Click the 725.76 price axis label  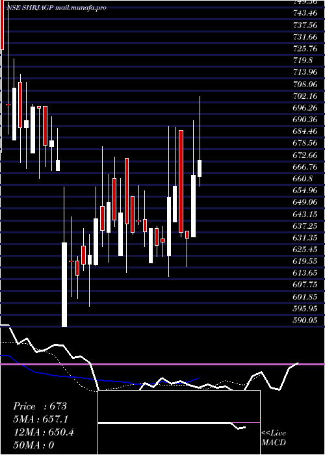pyautogui.click(x=305, y=49)
